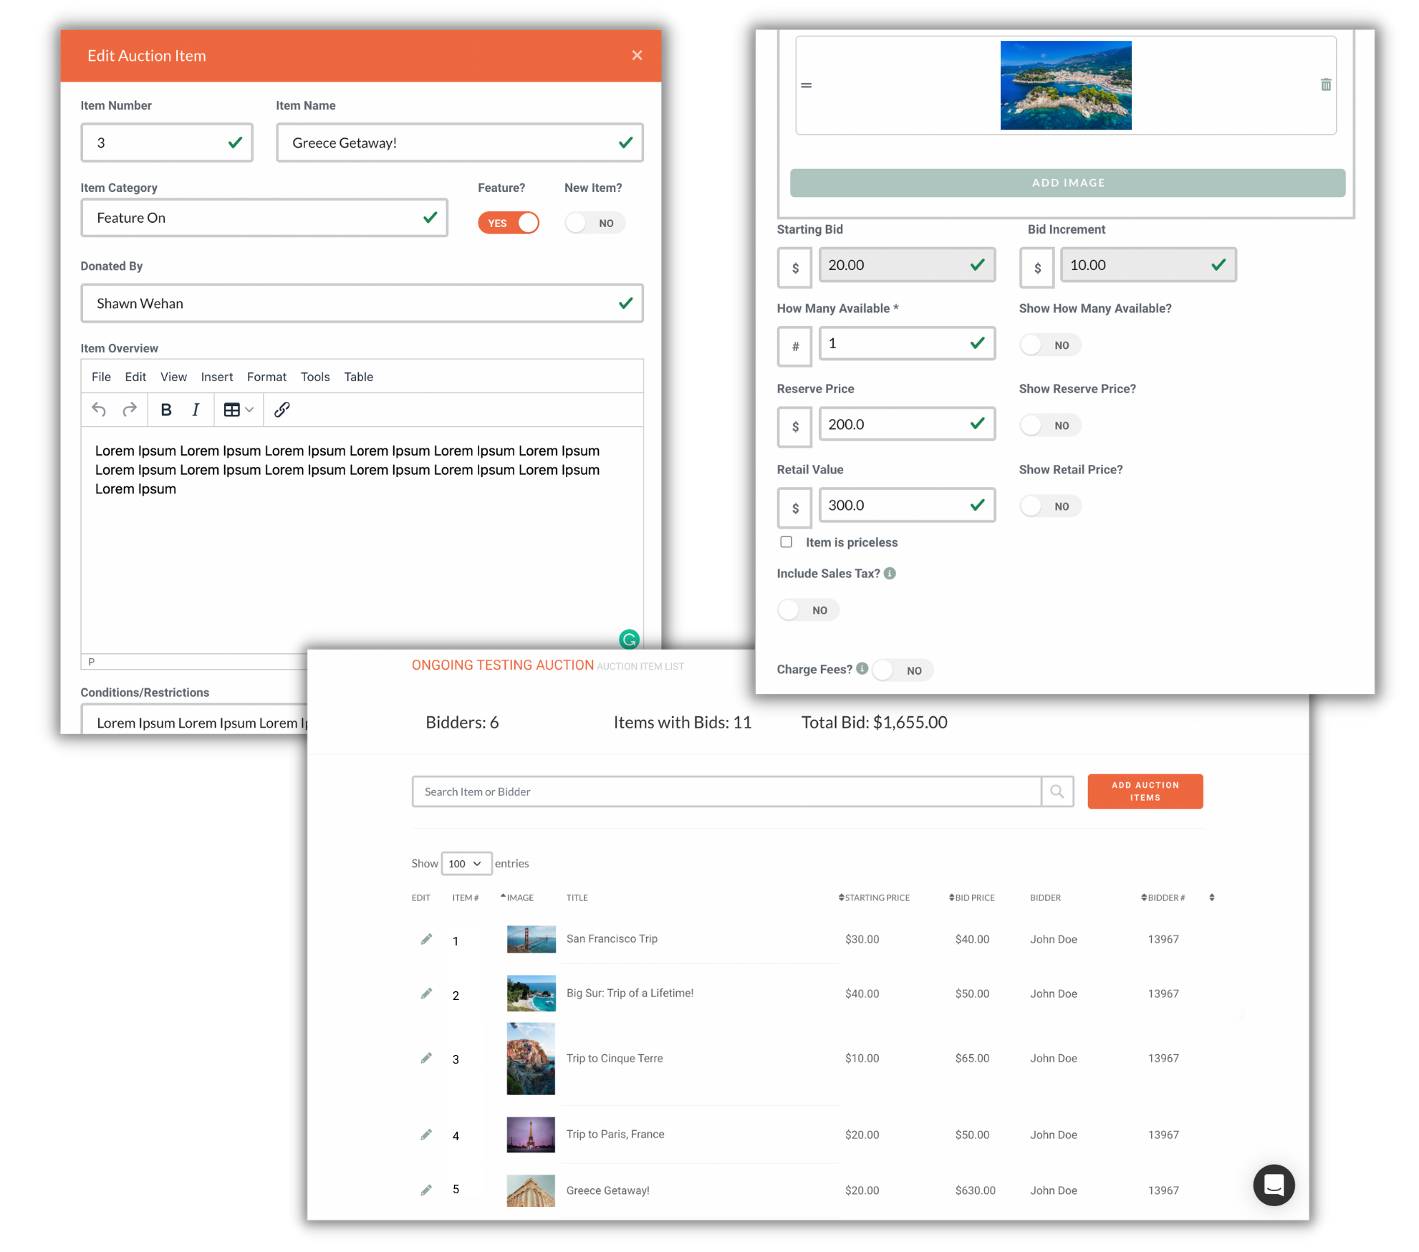Viewport: 1419px width, 1252px height.
Task: Click the Reserve Price field
Action: (x=907, y=424)
